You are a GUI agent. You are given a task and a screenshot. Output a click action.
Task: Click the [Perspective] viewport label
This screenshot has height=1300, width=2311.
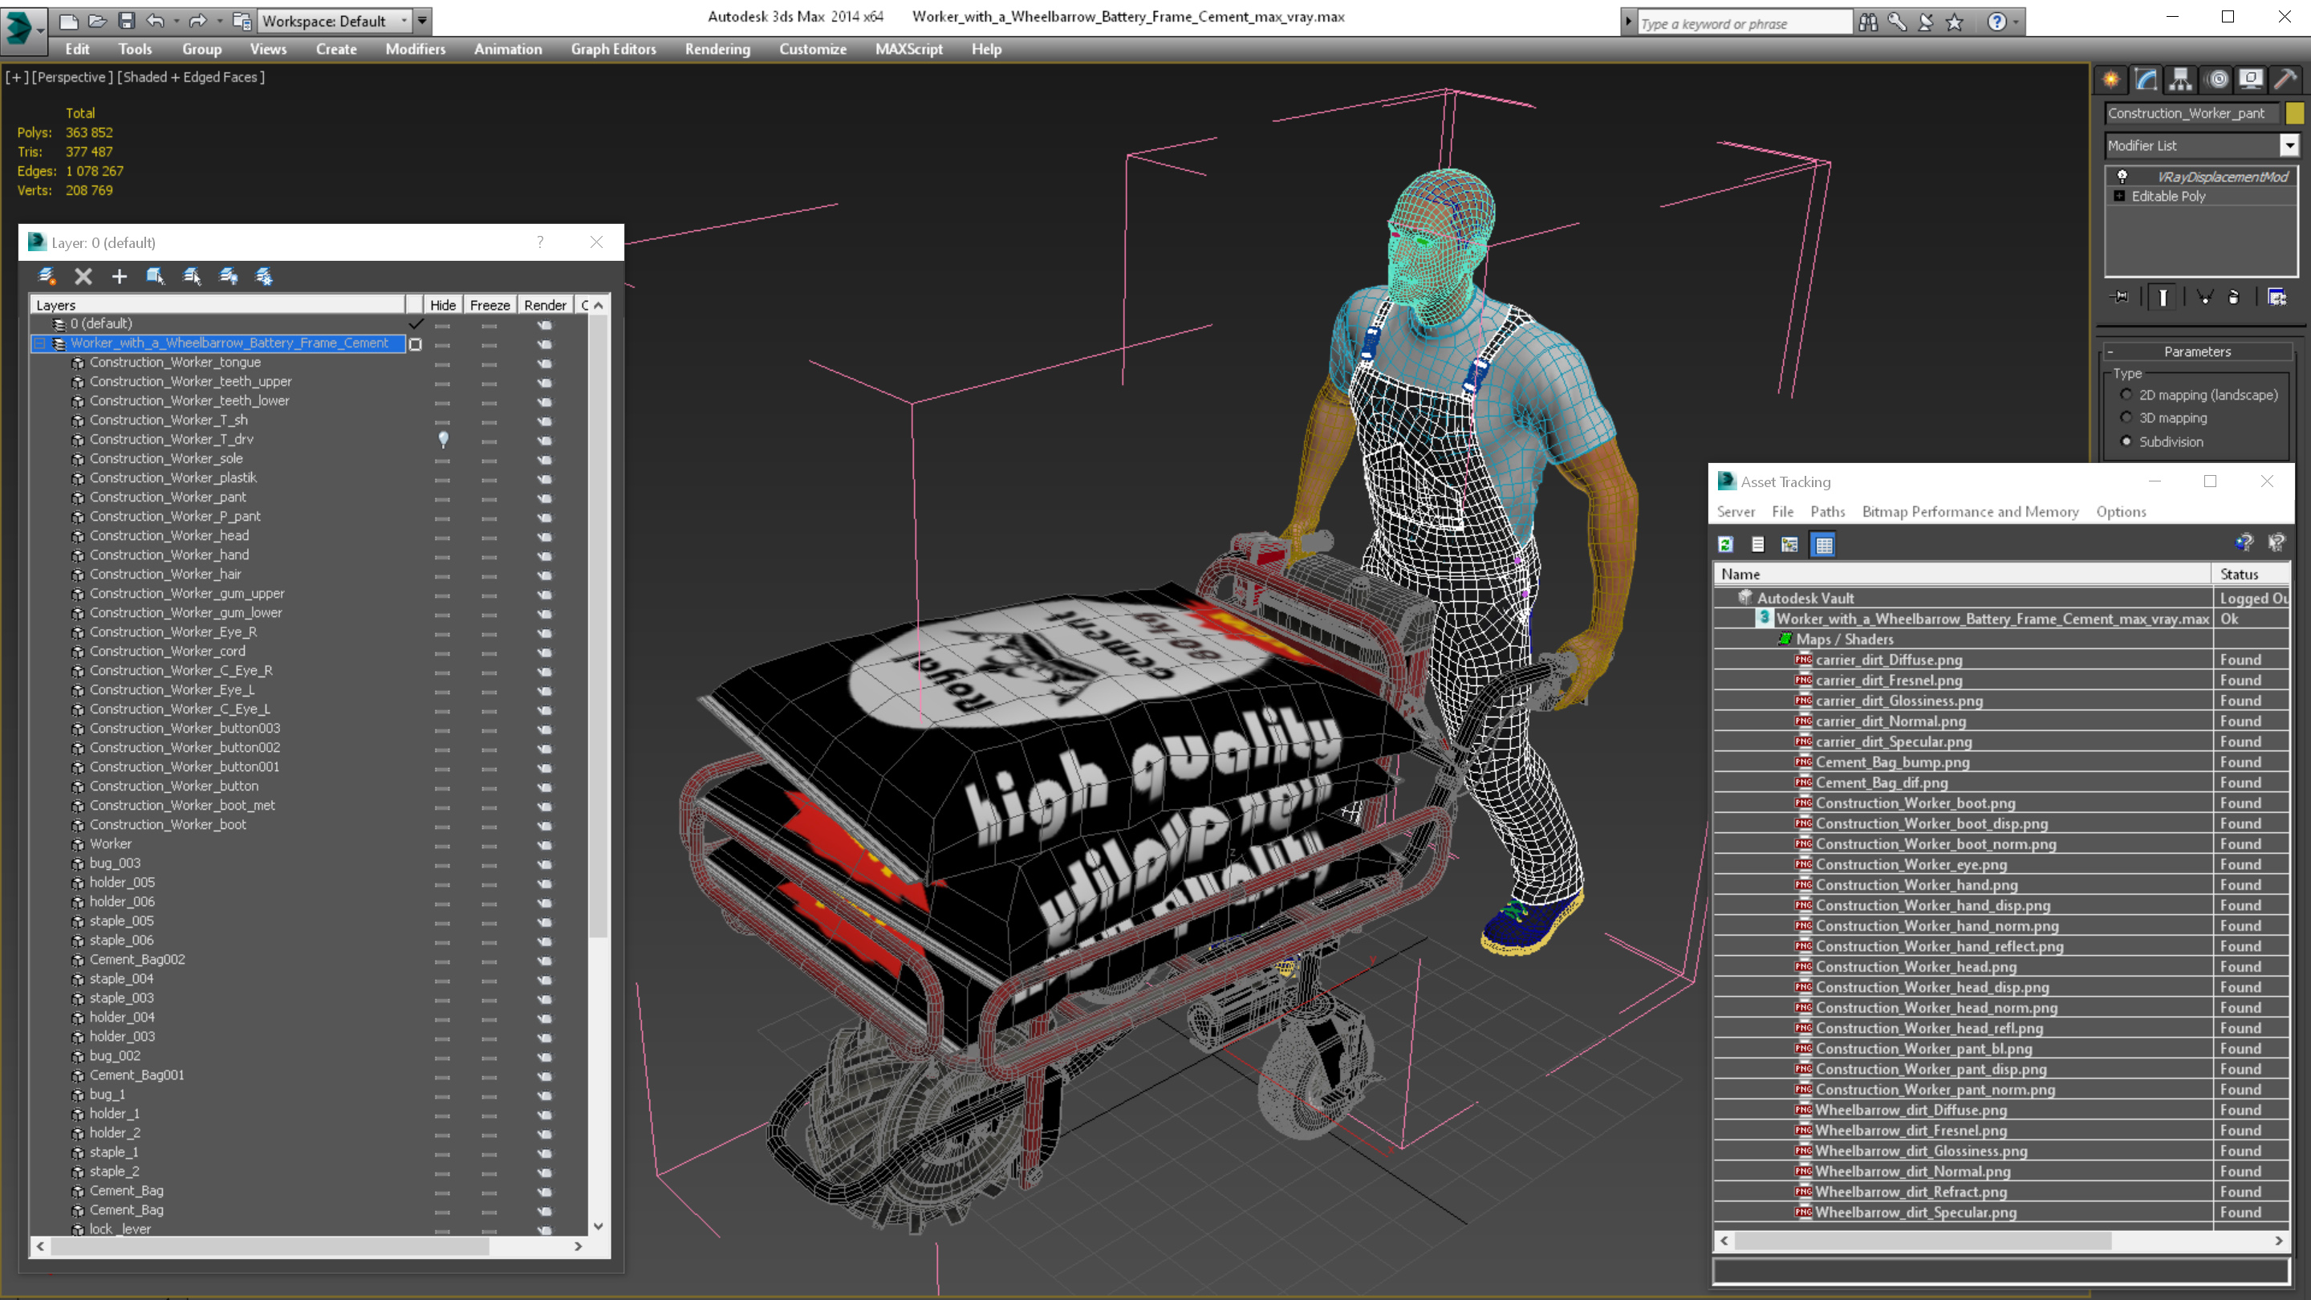coord(73,77)
